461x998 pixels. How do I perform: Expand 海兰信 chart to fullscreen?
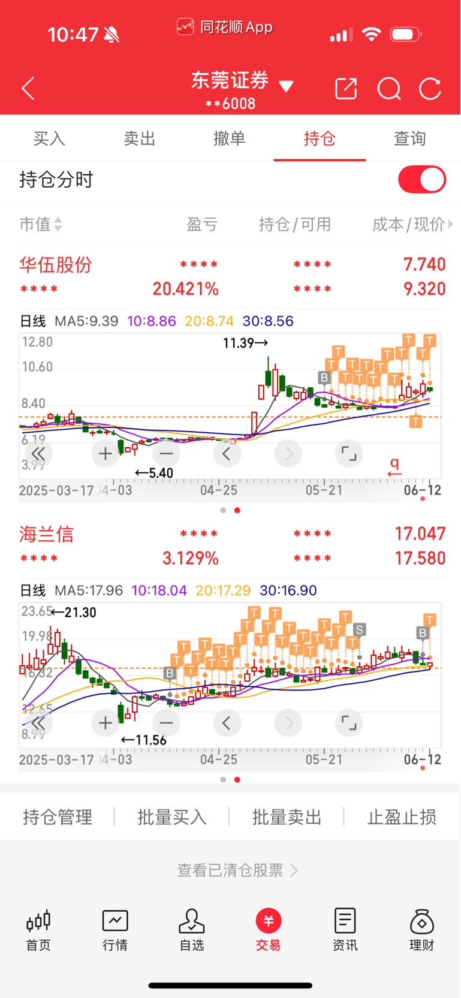(349, 723)
